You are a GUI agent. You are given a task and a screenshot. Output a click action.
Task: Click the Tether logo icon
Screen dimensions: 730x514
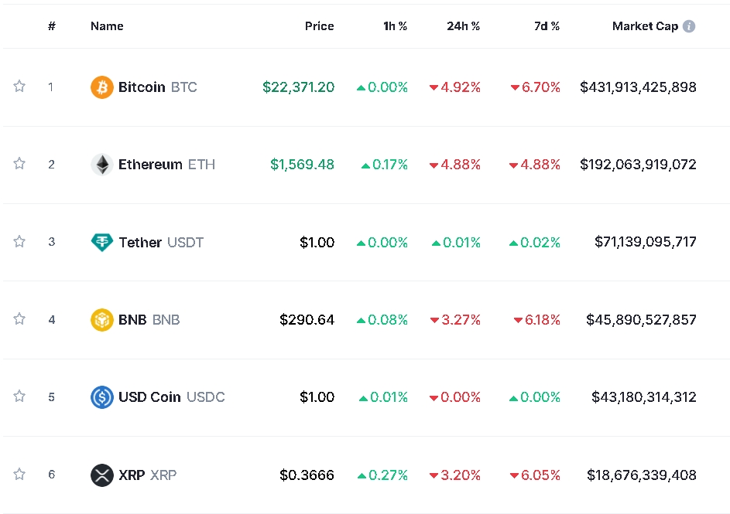tap(101, 242)
